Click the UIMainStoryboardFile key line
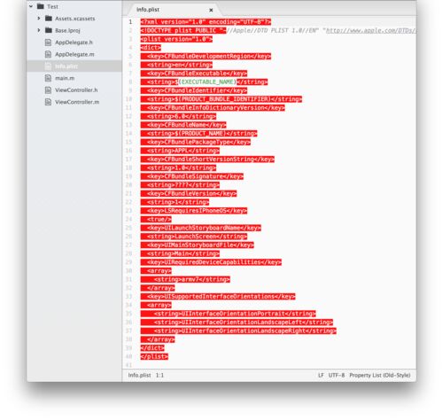This screenshot has width=443, height=420. (x=197, y=245)
